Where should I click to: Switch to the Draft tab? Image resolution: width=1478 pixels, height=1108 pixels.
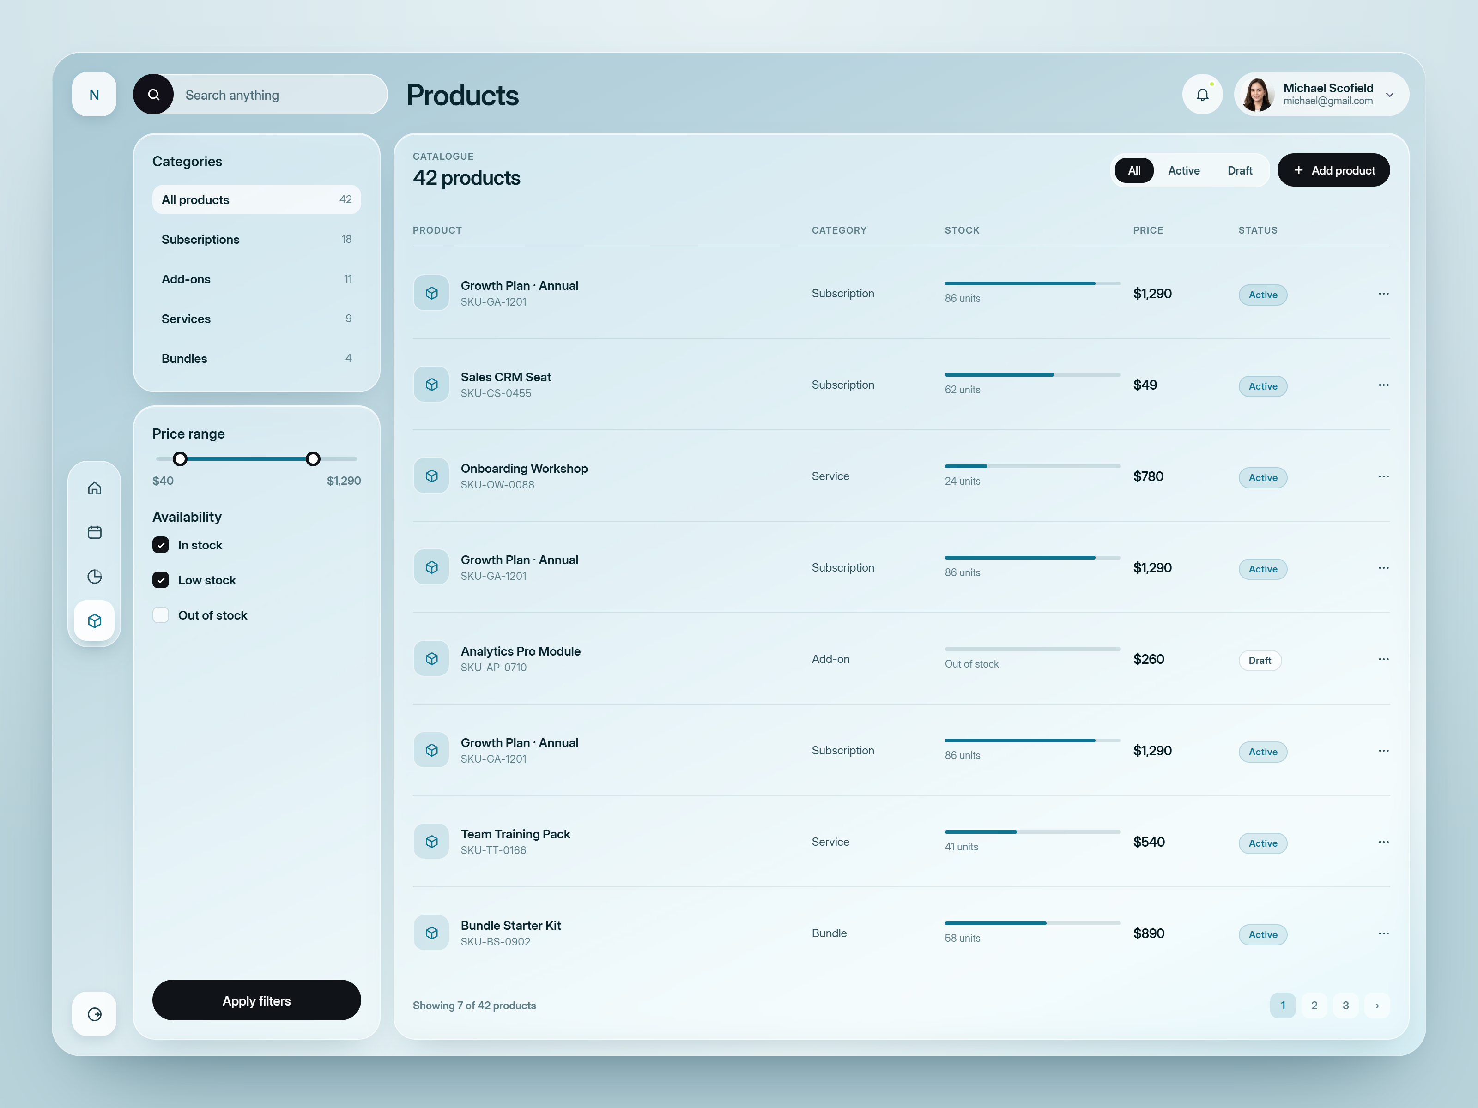1240,170
